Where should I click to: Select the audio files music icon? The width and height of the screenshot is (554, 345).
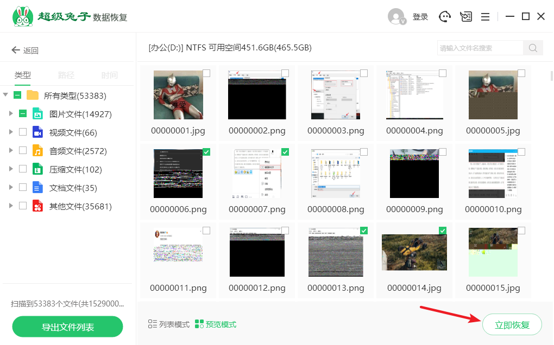pos(37,151)
